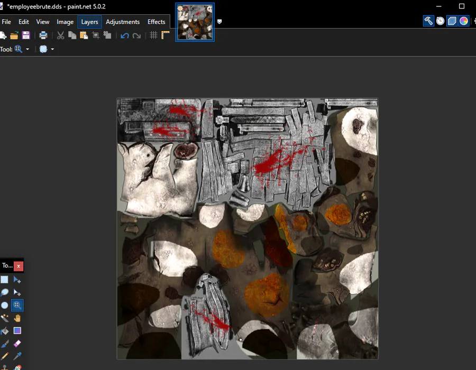The image size is (476, 370).
Task: Cut the selection with the scissors icon
Action: [x=61, y=35]
